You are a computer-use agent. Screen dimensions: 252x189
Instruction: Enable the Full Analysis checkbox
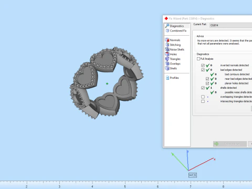click(x=198, y=59)
